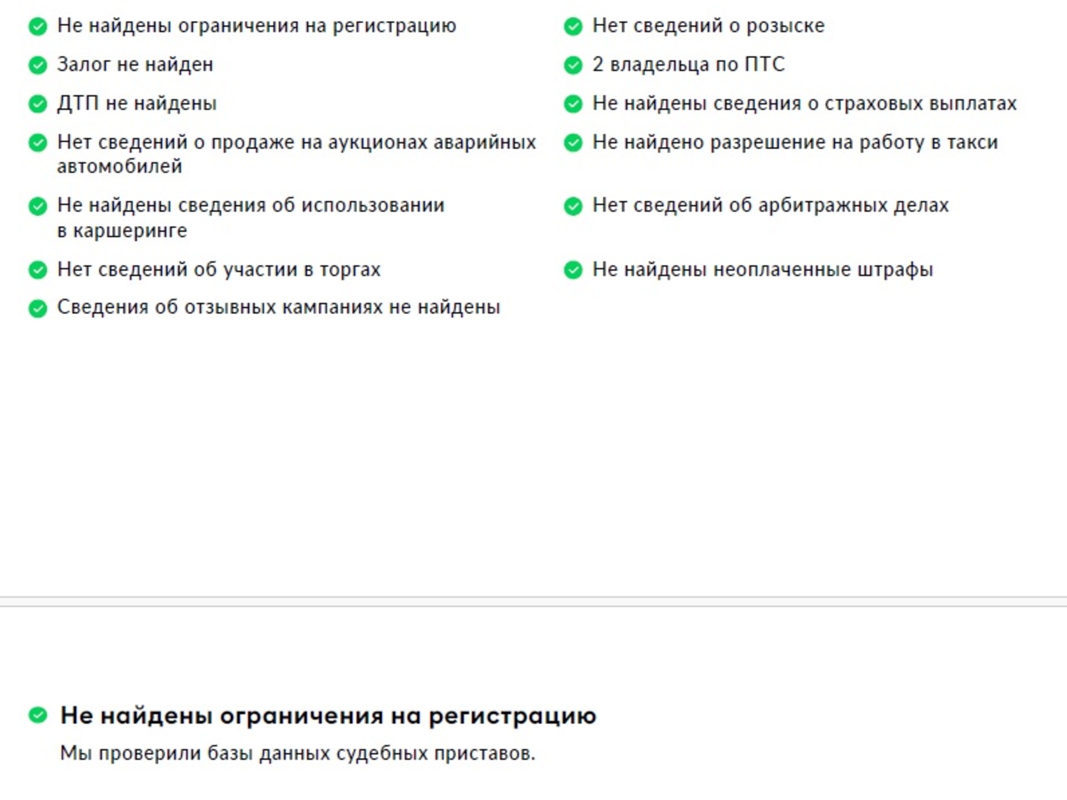Viewport: 1067px width, 800px height.
Task: Click green check icon beside 'ДТП не найдены'
Action: 38,104
